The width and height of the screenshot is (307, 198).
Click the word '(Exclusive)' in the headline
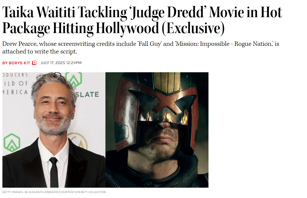pos(193,29)
